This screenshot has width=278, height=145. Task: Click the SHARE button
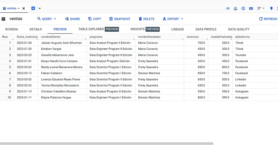tap(72, 19)
